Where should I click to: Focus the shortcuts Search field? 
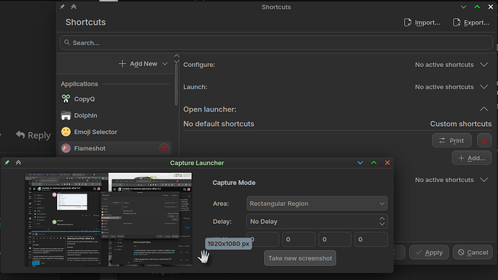276,42
